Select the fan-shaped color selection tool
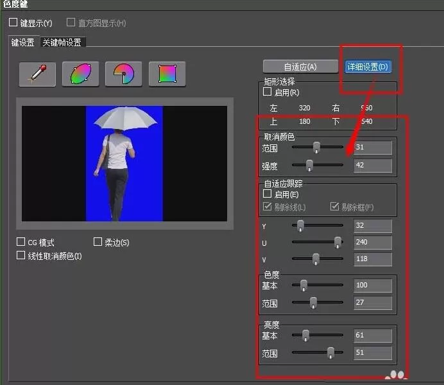Viewport: 444px width, 385px height. coord(124,74)
